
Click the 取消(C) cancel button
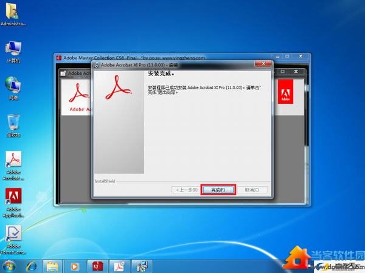click(252, 190)
